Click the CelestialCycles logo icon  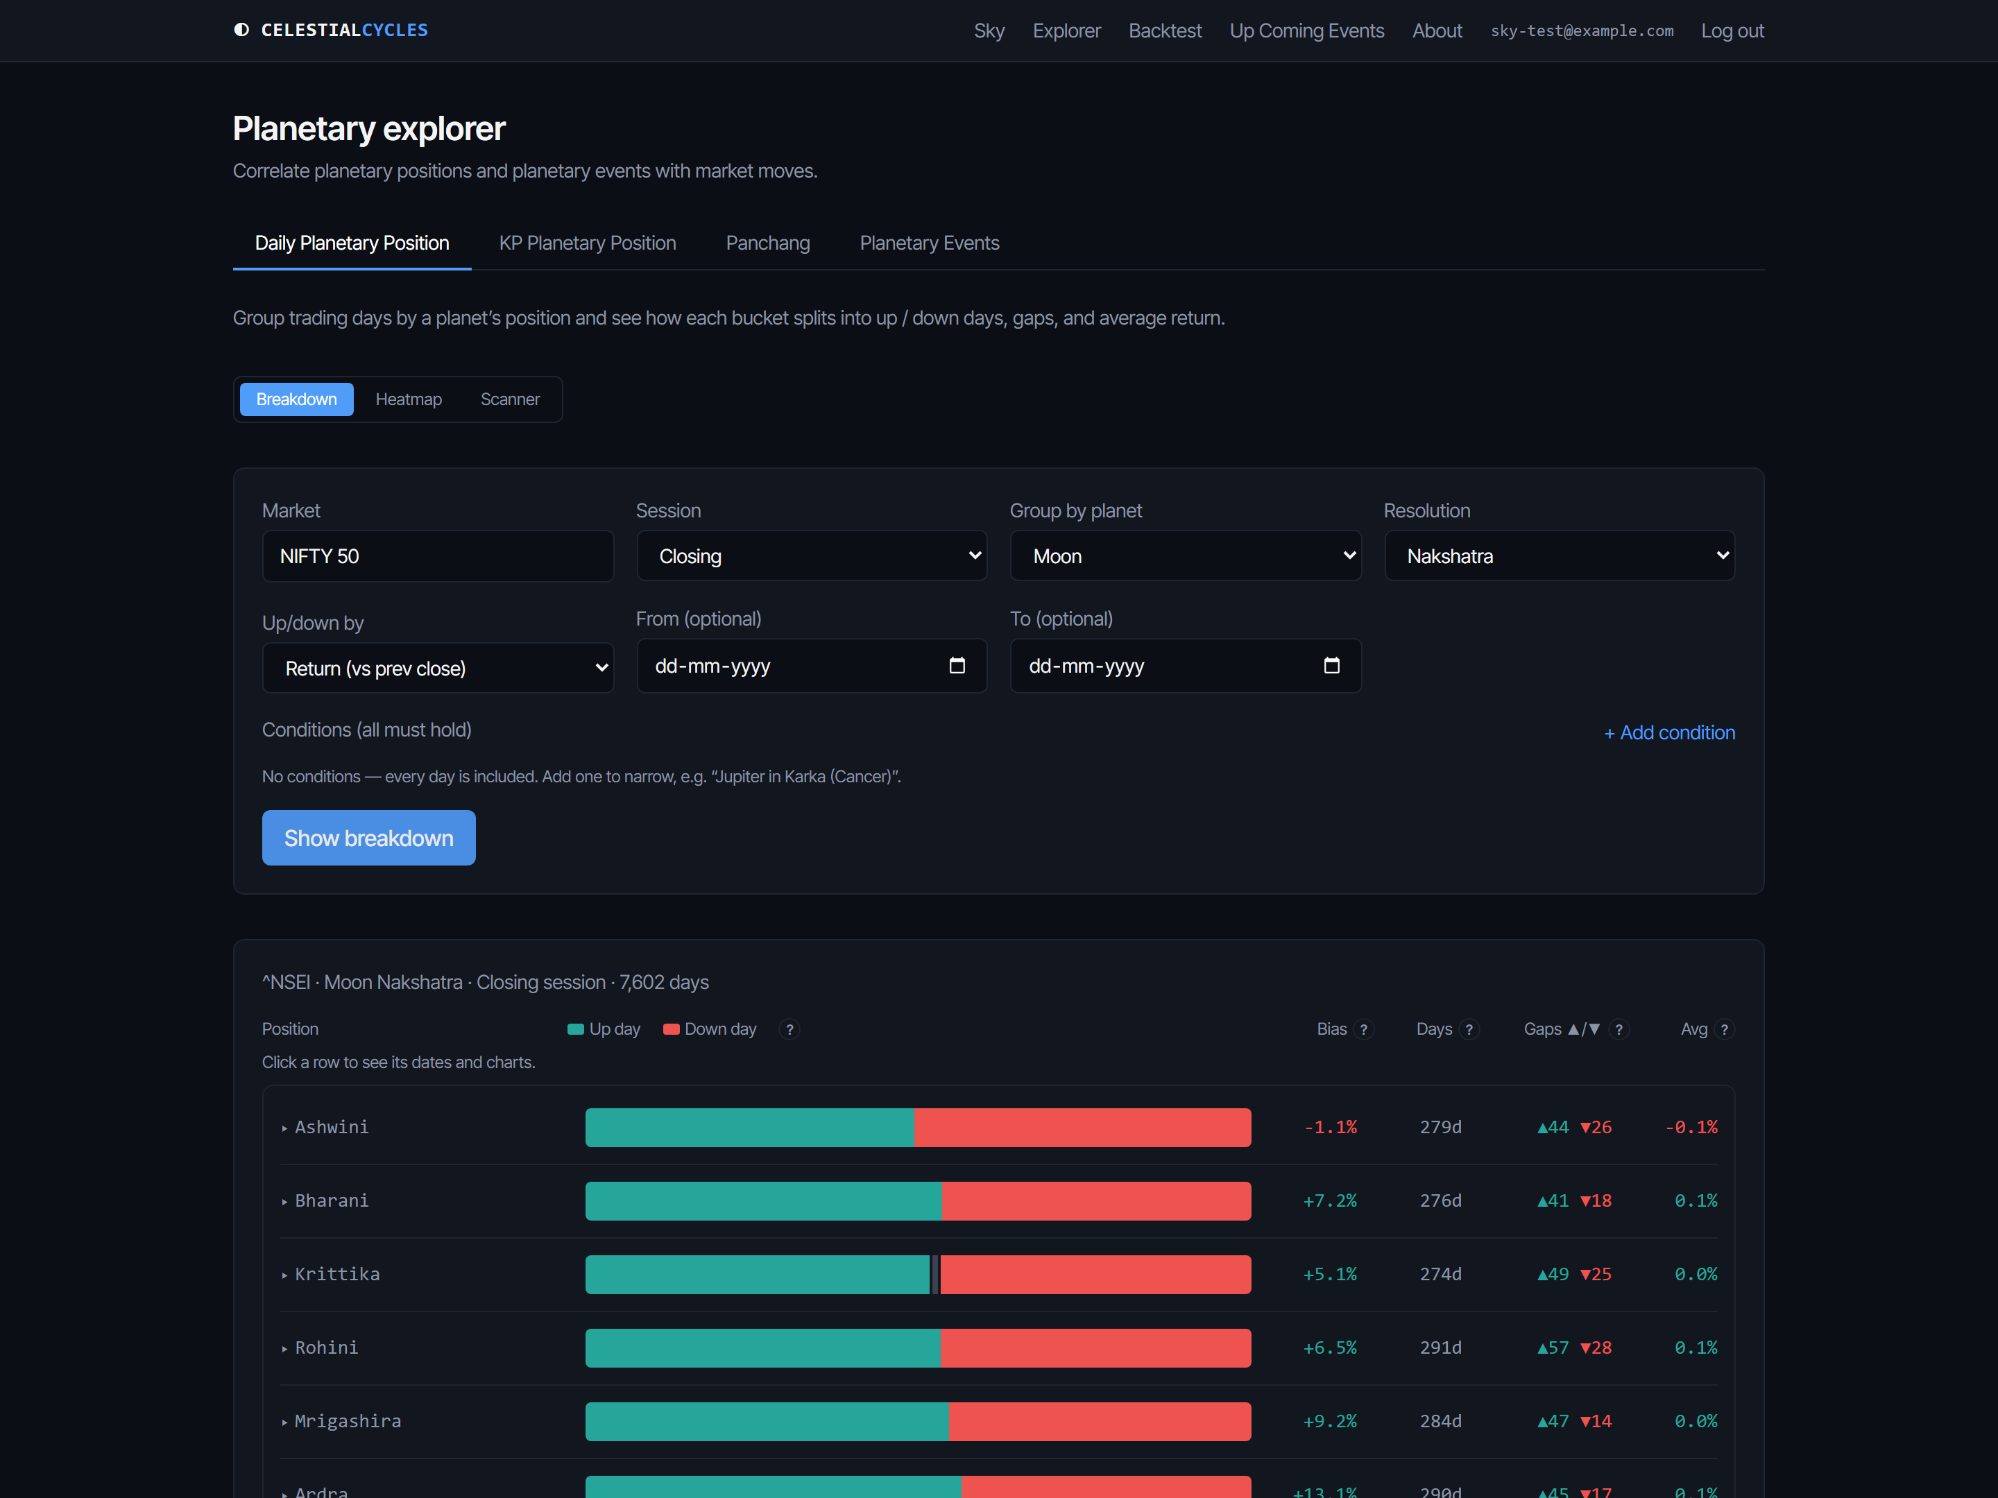[x=241, y=30]
